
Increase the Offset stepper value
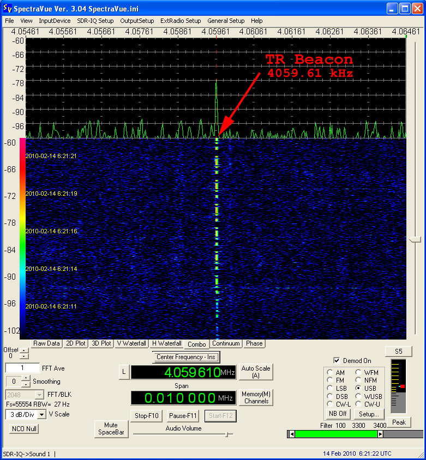(x=24, y=350)
